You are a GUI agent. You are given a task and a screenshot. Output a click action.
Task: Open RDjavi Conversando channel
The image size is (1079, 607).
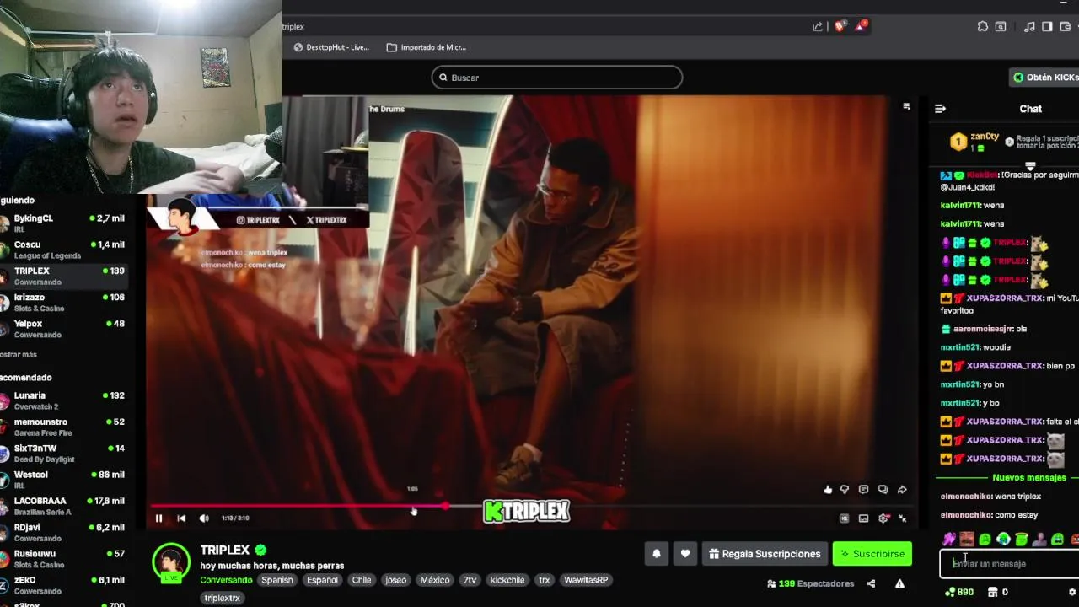coord(63,533)
